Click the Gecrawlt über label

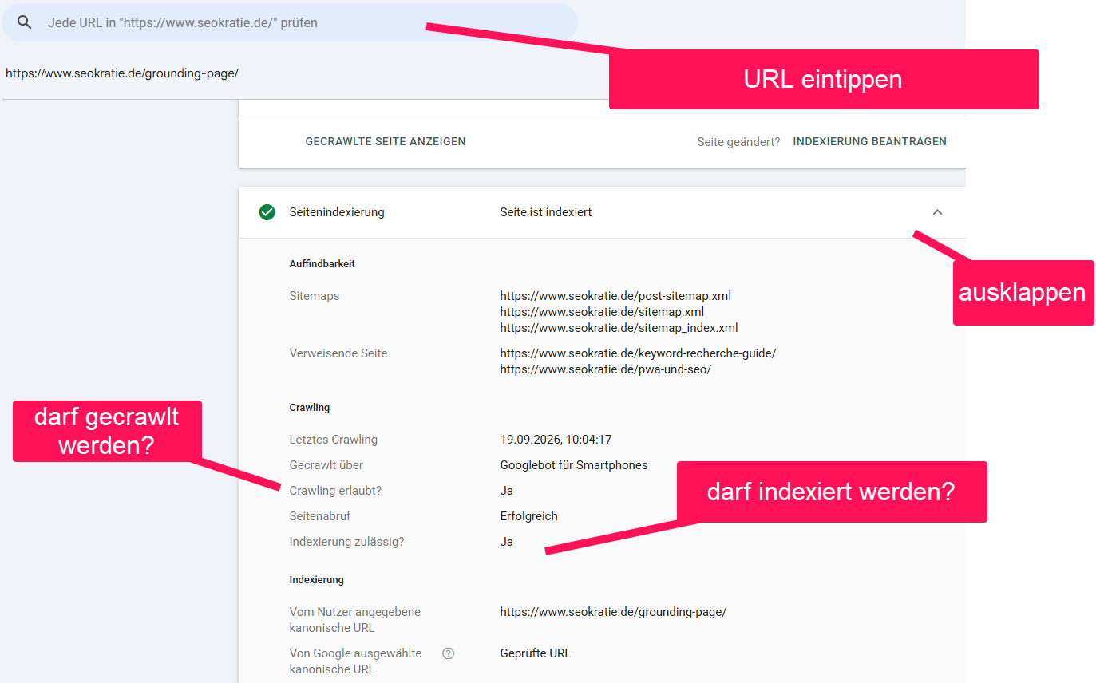click(326, 465)
